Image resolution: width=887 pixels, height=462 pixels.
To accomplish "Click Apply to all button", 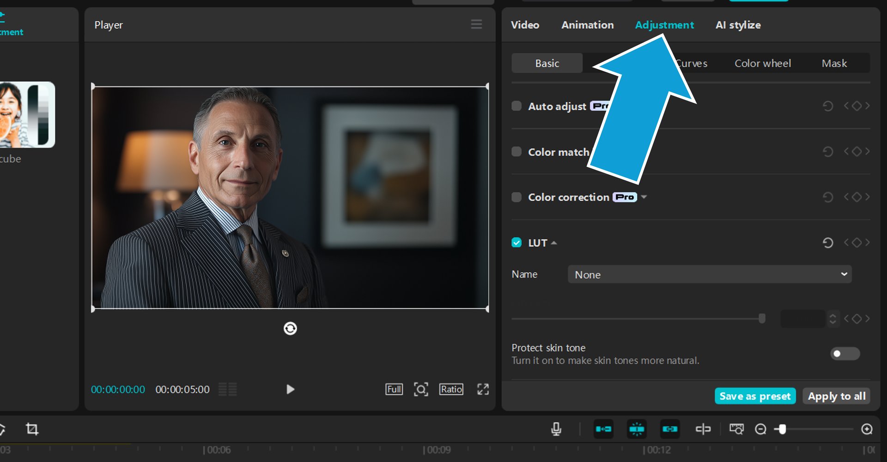I will click(836, 396).
